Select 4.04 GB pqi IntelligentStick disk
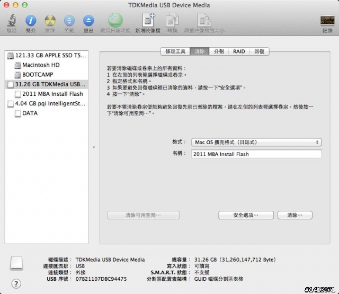 click(47, 103)
